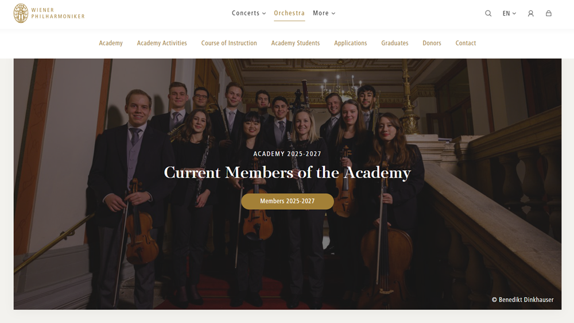
Task: Open the shopping bag icon
Action: click(548, 13)
